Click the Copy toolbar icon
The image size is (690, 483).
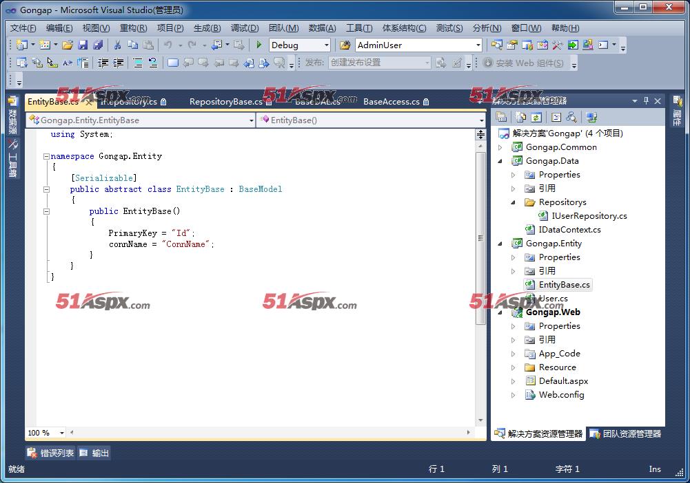132,45
